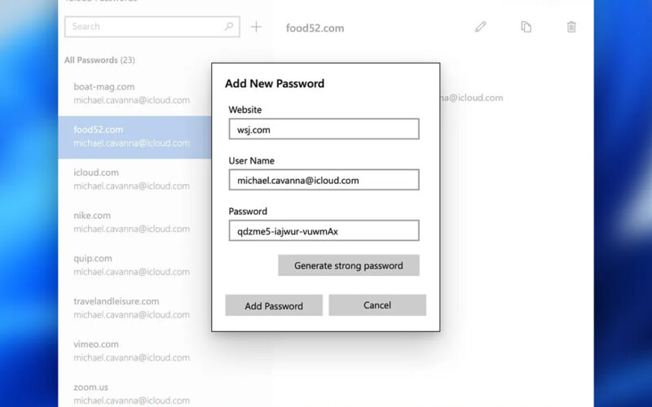Click the Website field containing wsj.com
652x407 pixels.
tap(324, 129)
